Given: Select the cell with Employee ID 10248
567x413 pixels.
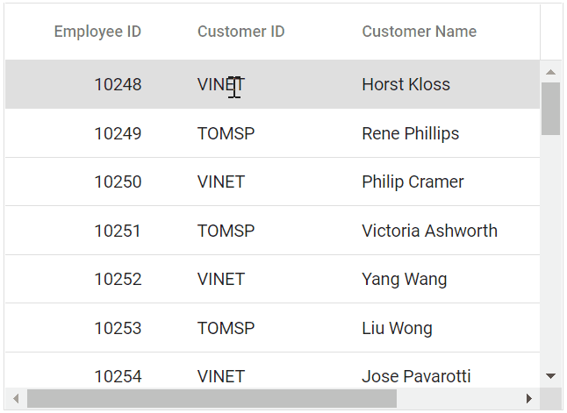Looking at the screenshot, I should [118, 85].
